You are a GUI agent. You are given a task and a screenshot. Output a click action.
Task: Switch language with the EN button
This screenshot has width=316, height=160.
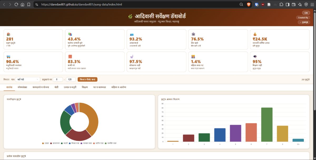point(306,13)
